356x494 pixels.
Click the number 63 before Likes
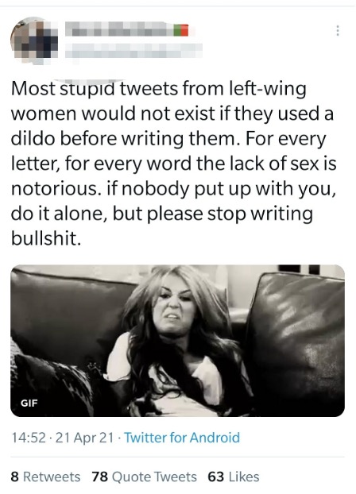click(215, 477)
